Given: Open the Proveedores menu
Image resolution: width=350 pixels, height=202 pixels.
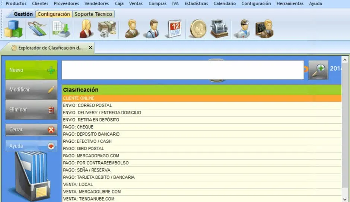Looking at the screenshot, I should [66, 4].
